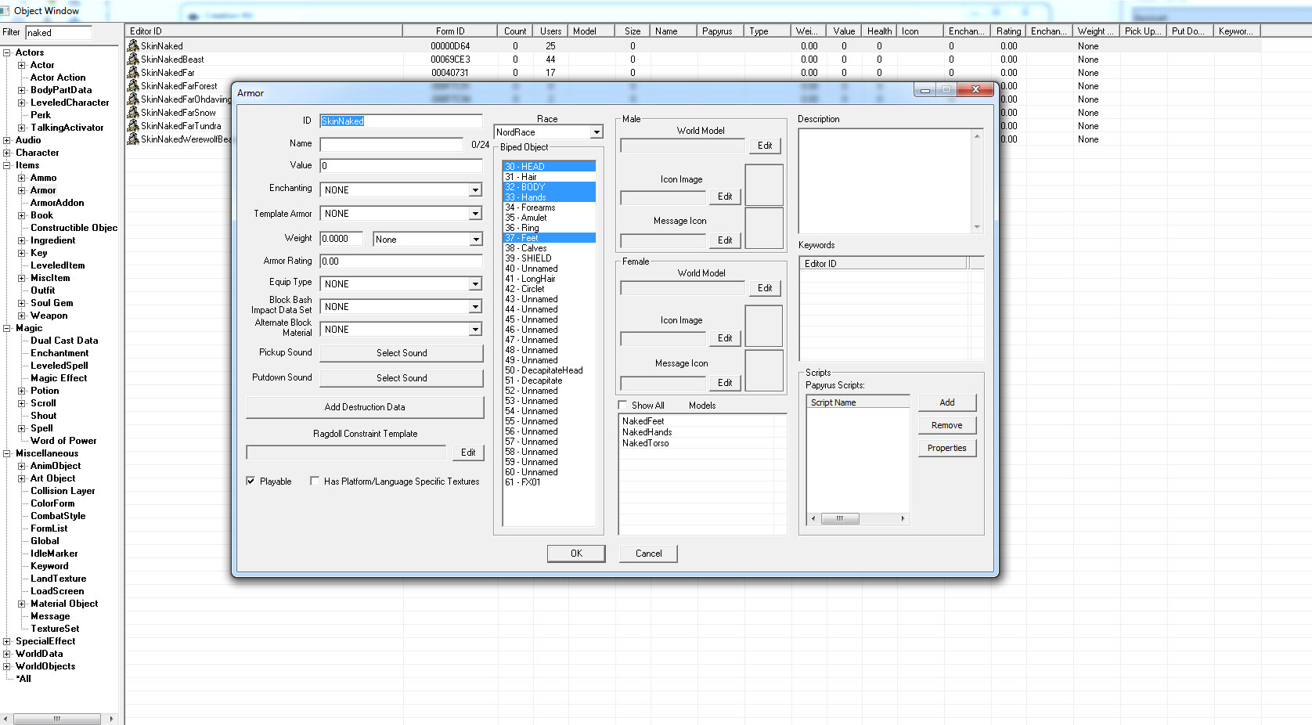Select ArmorAddon in the Items tree
The height and width of the screenshot is (725, 1312).
(57, 203)
